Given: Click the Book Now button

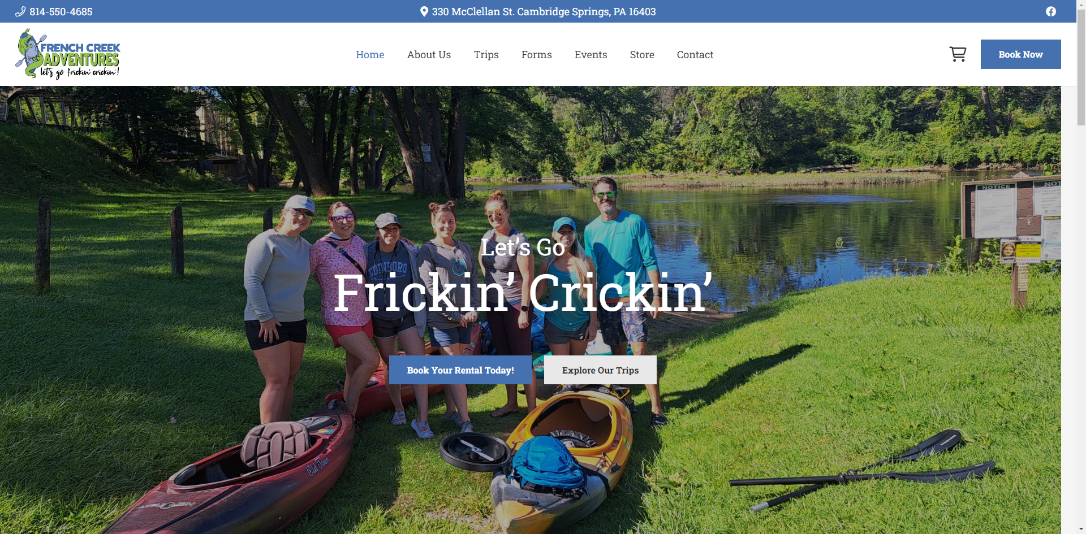Looking at the screenshot, I should (x=1020, y=54).
